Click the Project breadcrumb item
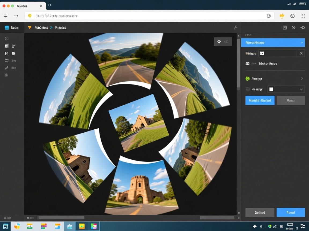The height and width of the screenshot is (231, 309). click(60, 28)
